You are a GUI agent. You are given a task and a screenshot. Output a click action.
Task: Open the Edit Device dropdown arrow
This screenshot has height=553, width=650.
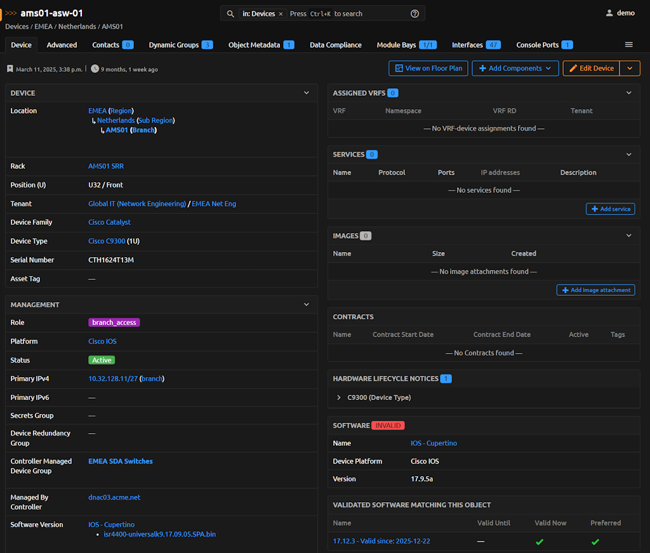coord(630,68)
